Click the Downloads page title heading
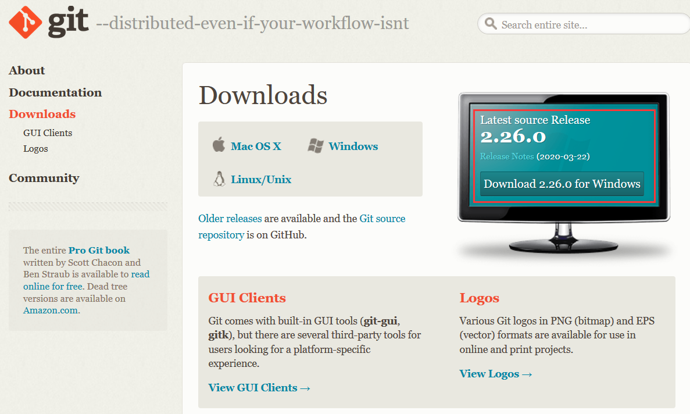This screenshot has height=414, width=690. (x=263, y=95)
